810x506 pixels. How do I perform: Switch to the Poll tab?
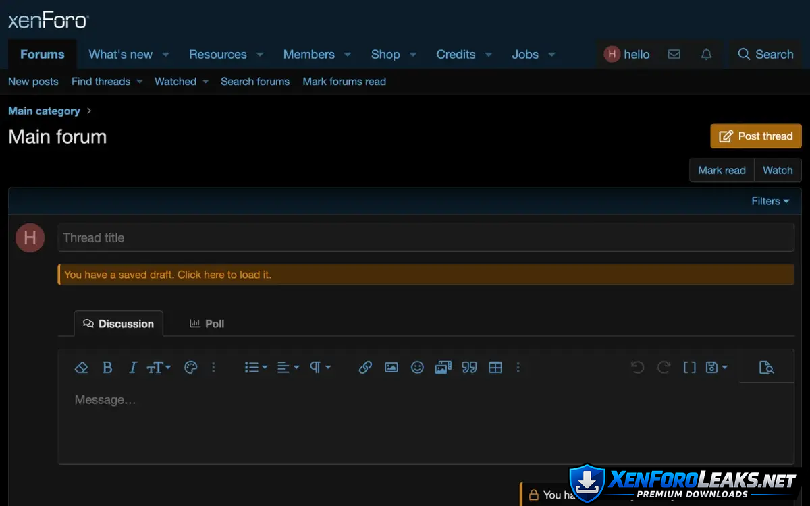click(x=207, y=324)
